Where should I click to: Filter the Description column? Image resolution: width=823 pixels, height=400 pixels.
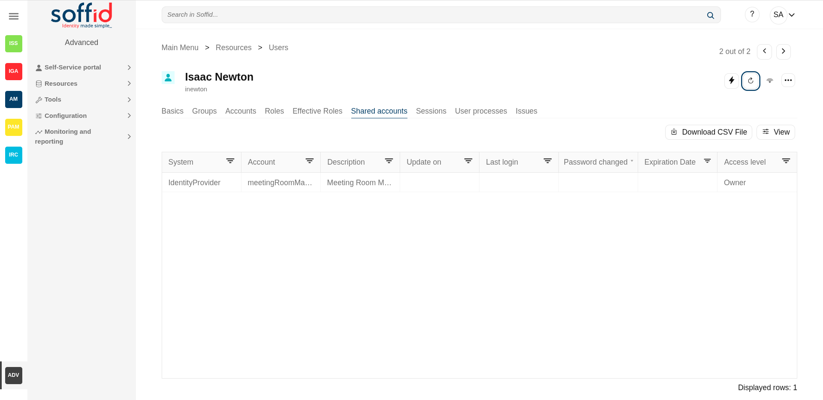(389, 161)
